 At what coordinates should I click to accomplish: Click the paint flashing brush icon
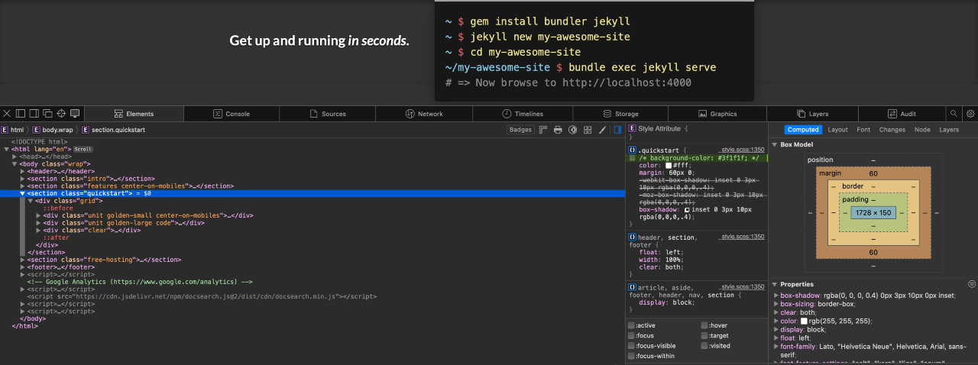[x=602, y=130]
